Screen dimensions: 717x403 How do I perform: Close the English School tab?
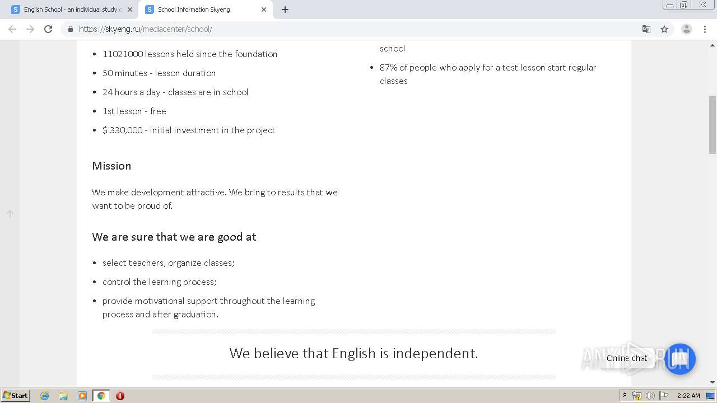coord(129,10)
